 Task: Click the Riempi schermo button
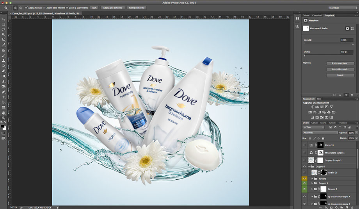pos(137,8)
